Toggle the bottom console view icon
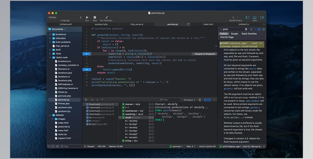This screenshot has height=159, width=313. (x=255, y=18)
